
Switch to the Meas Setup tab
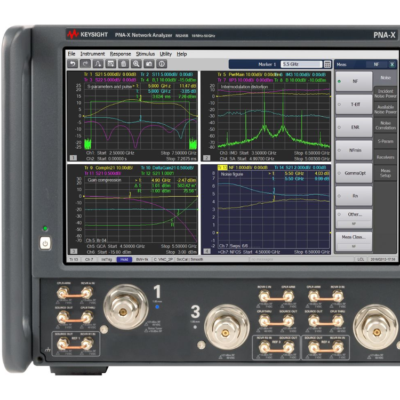(386, 173)
